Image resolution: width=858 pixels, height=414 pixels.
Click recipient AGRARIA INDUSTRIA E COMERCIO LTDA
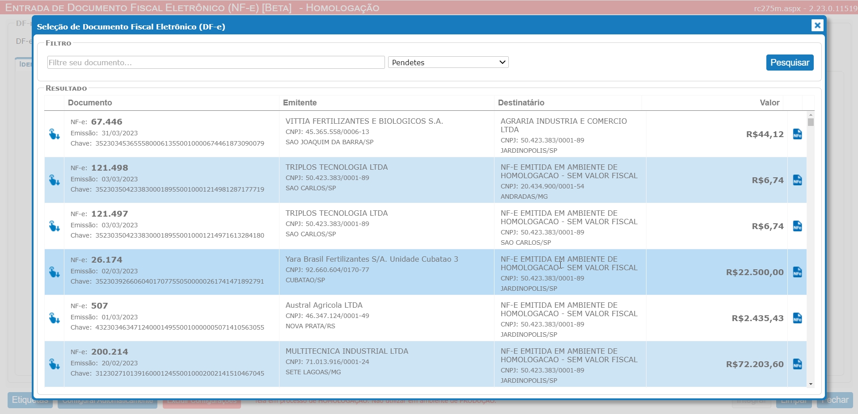(x=564, y=125)
